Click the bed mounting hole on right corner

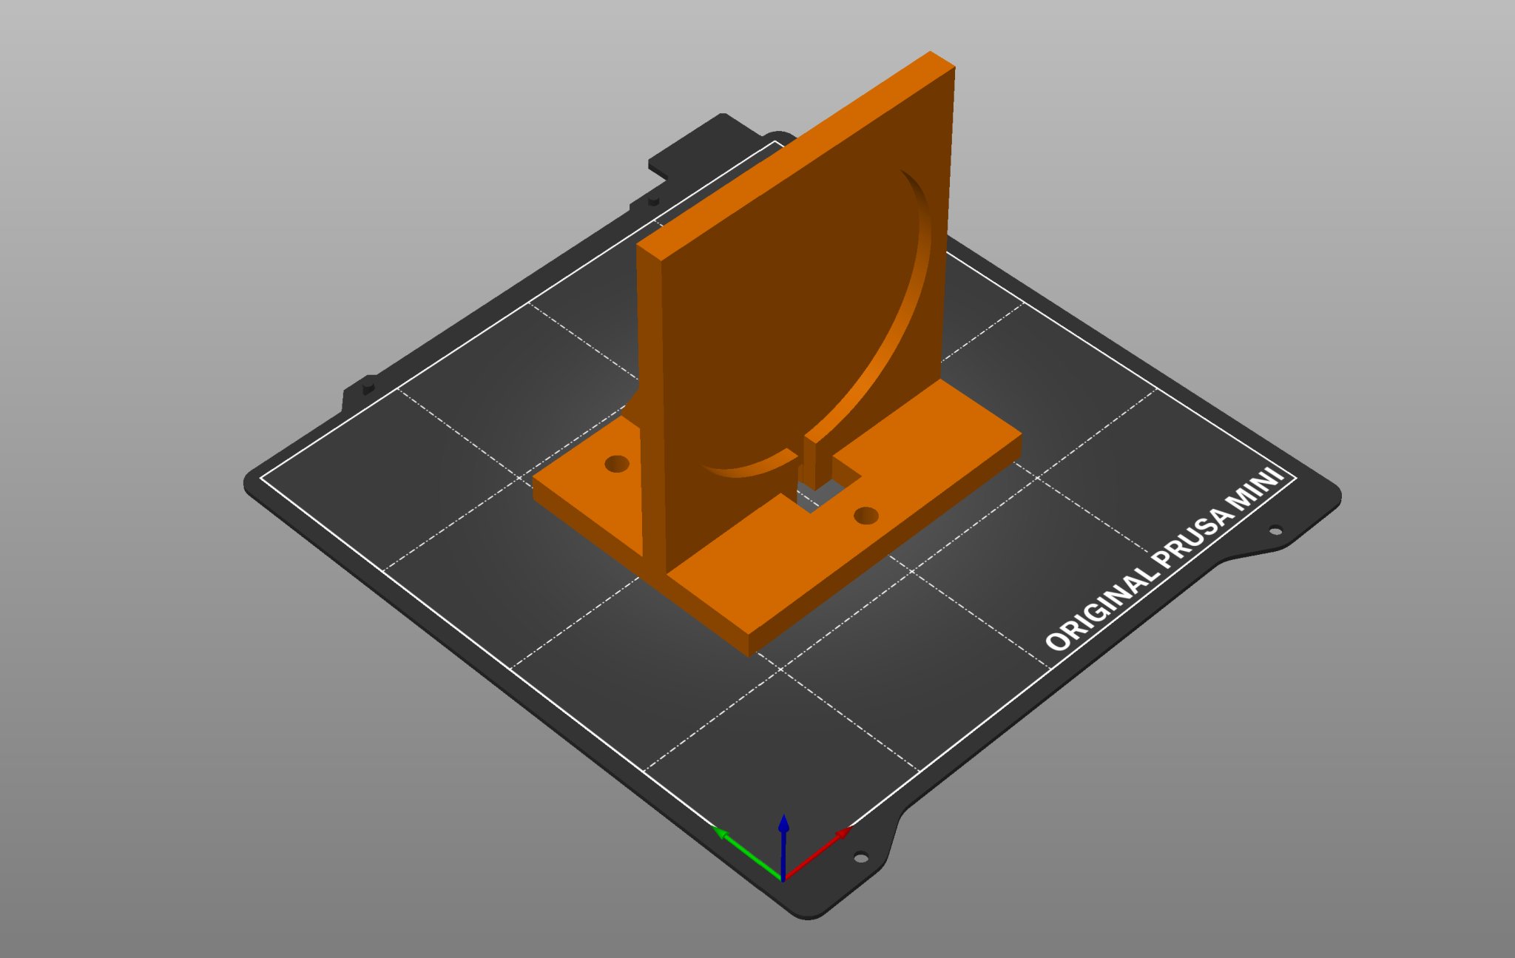[x=1275, y=530]
